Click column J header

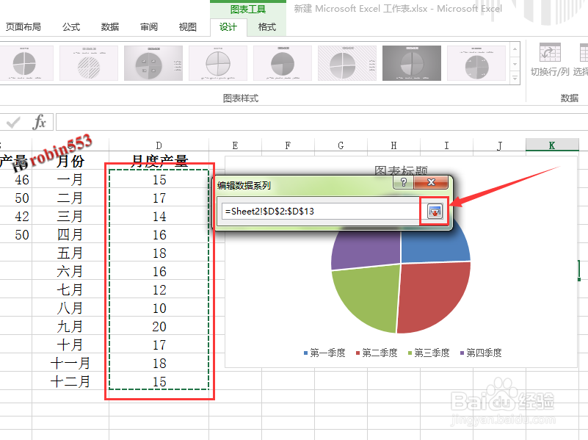pos(499,145)
